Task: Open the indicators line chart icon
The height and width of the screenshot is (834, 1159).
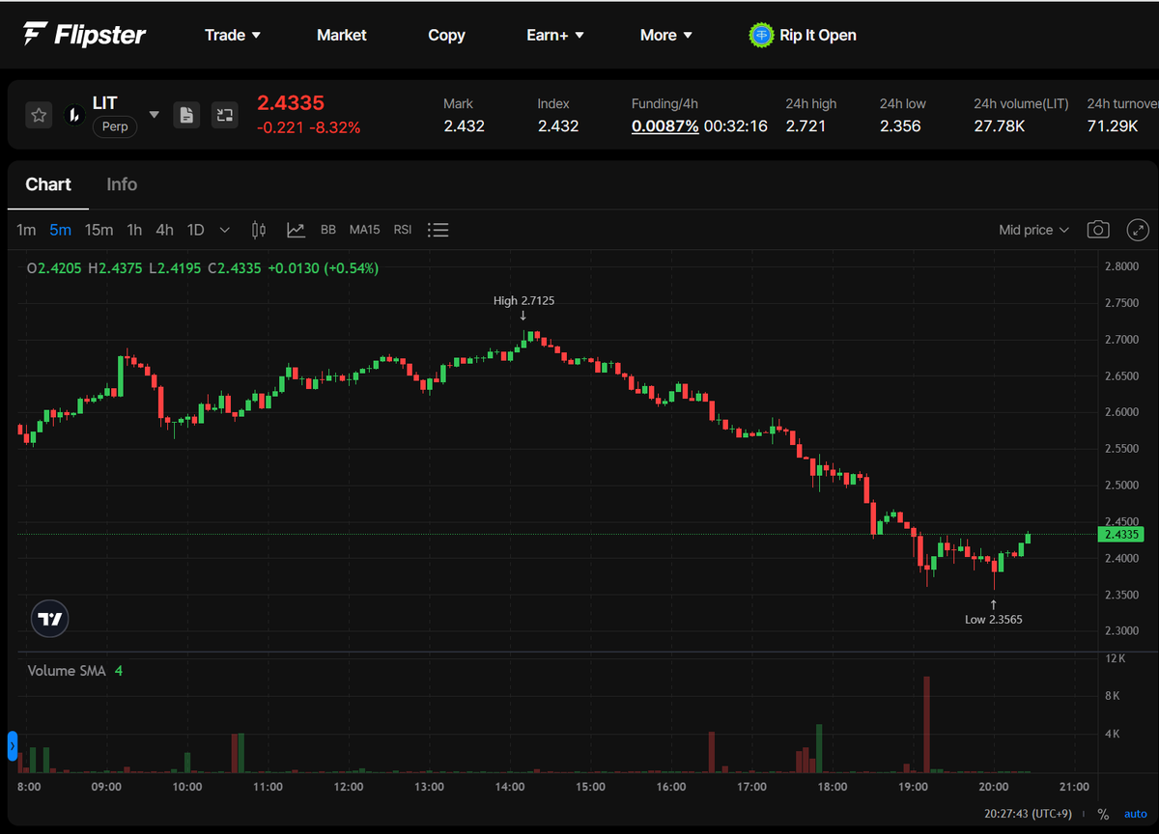Action: [x=296, y=230]
